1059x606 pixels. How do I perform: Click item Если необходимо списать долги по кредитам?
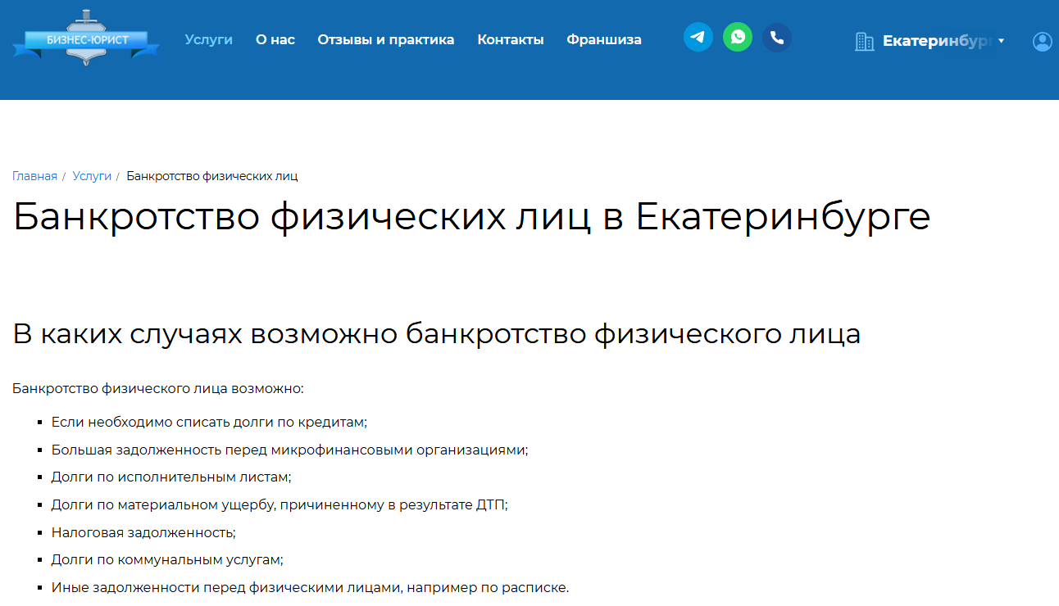point(209,423)
